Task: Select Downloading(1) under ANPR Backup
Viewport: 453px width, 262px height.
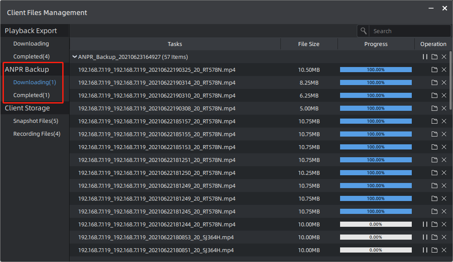Action: (x=34, y=82)
